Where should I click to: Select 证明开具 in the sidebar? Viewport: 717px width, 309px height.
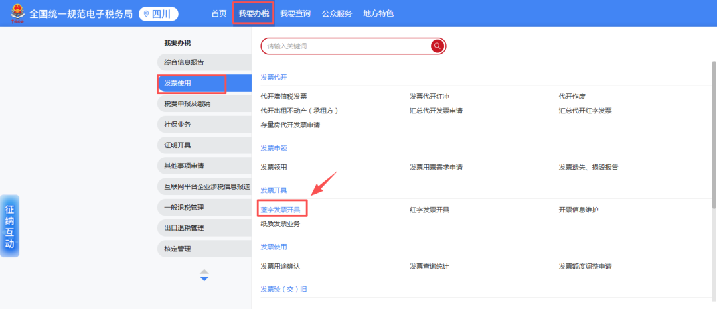coord(204,145)
